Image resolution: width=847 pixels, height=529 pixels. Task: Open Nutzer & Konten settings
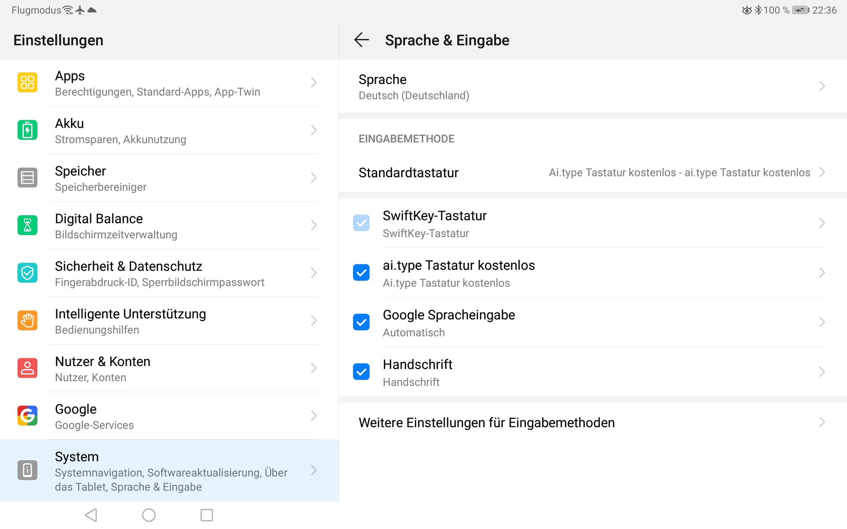pyautogui.click(x=169, y=368)
